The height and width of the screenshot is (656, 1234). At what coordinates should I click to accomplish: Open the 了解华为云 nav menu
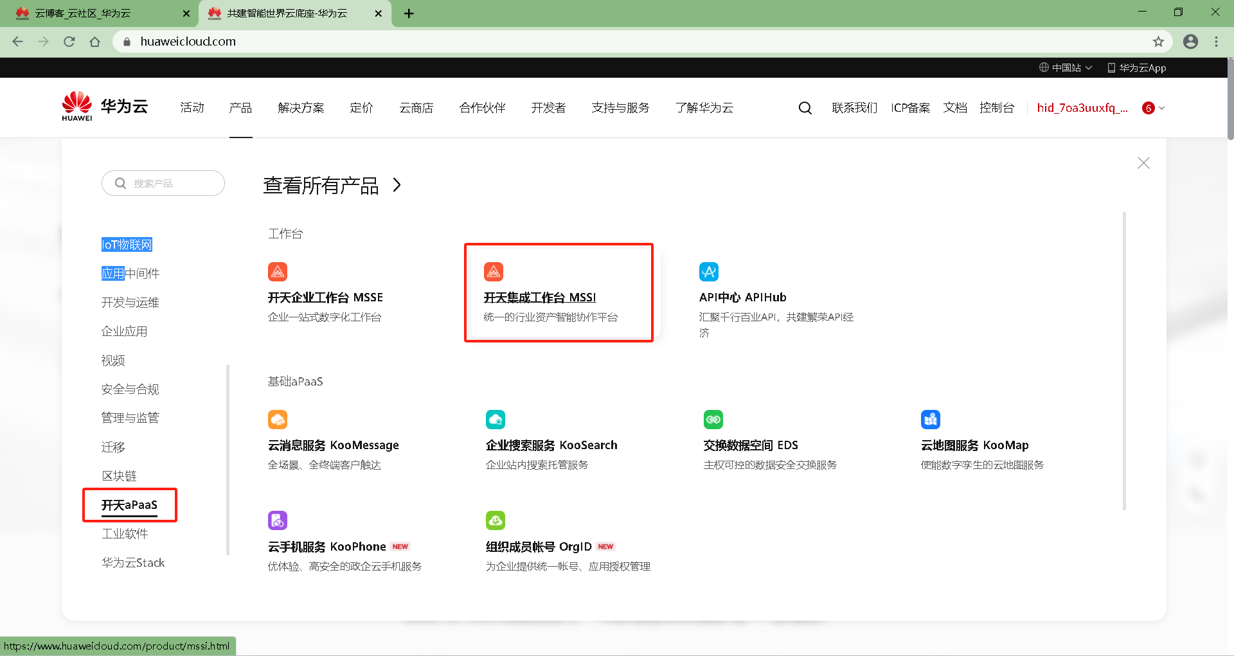(704, 108)
